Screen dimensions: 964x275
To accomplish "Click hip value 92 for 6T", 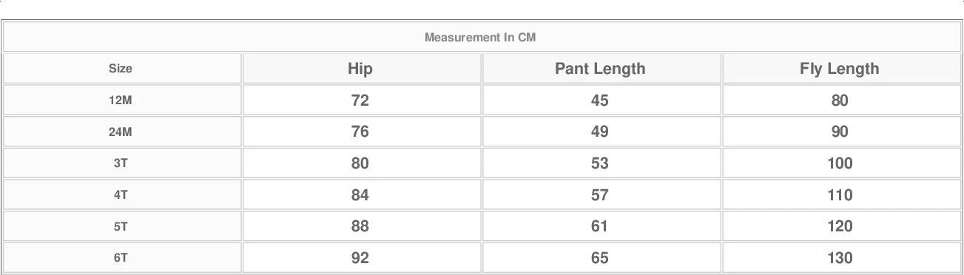I will (x=360, y=258).
